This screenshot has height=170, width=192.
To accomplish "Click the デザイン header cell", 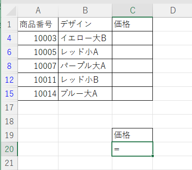I will (85, 24).
